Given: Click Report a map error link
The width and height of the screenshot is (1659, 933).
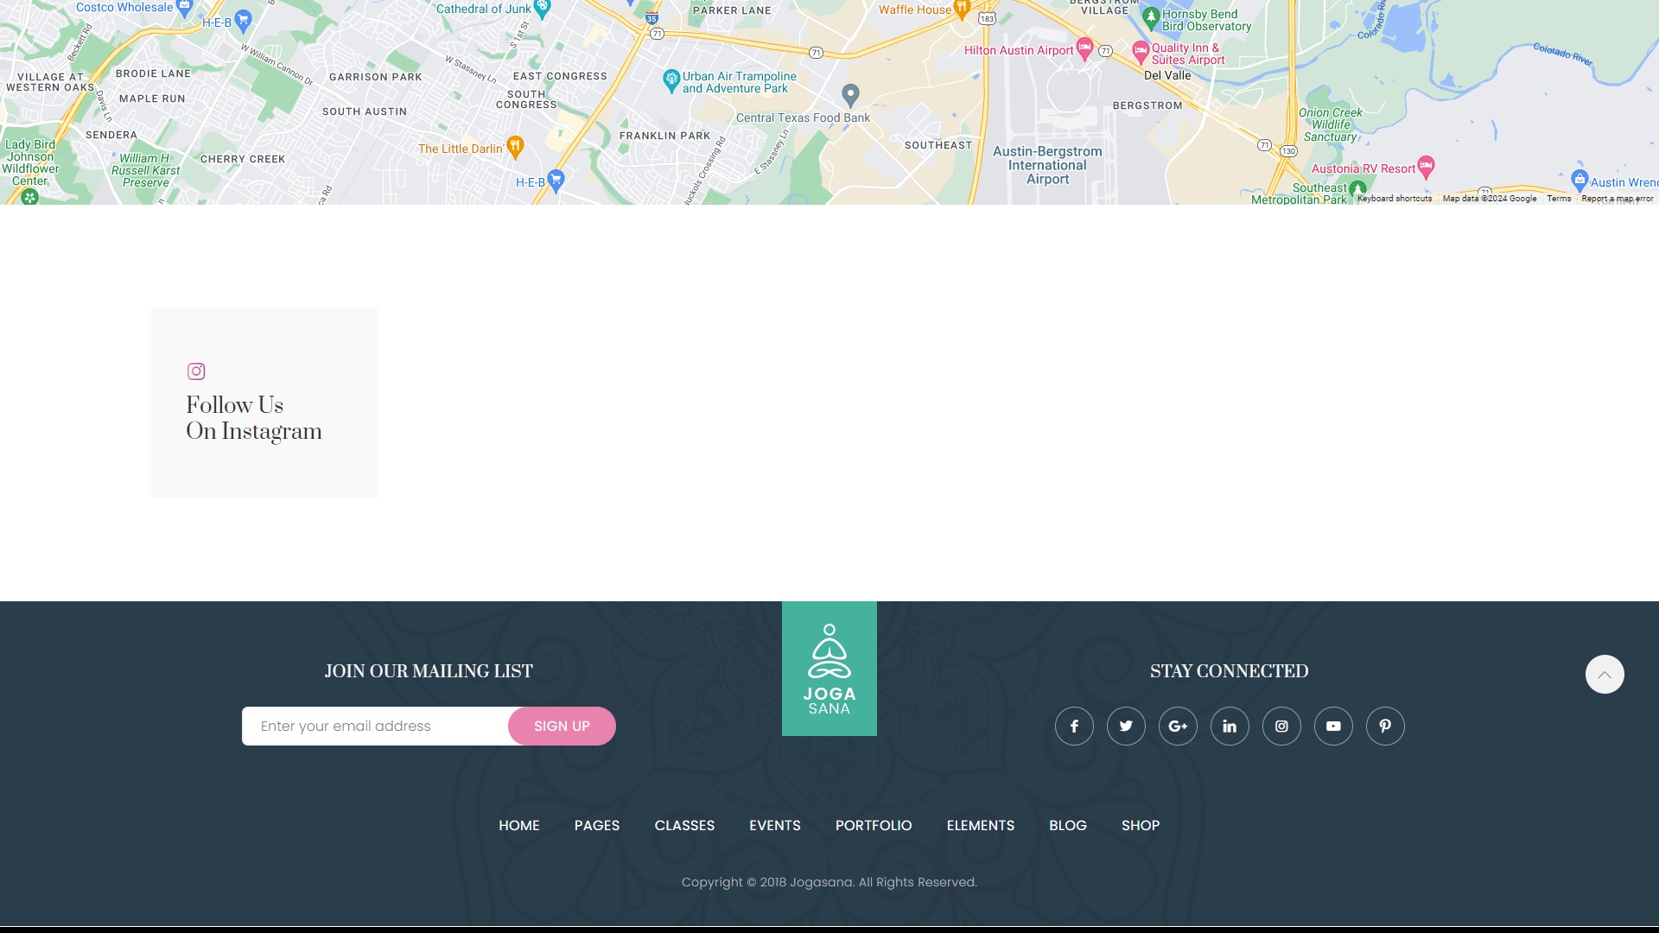Looking at the screenshot, I should click(x=1617, y=199).
